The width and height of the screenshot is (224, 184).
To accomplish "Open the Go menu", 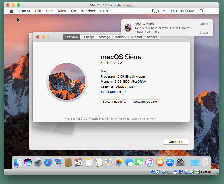I will [x=74, y=11].
